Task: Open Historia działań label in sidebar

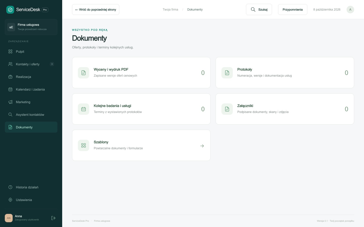Action: coord(27,187)
